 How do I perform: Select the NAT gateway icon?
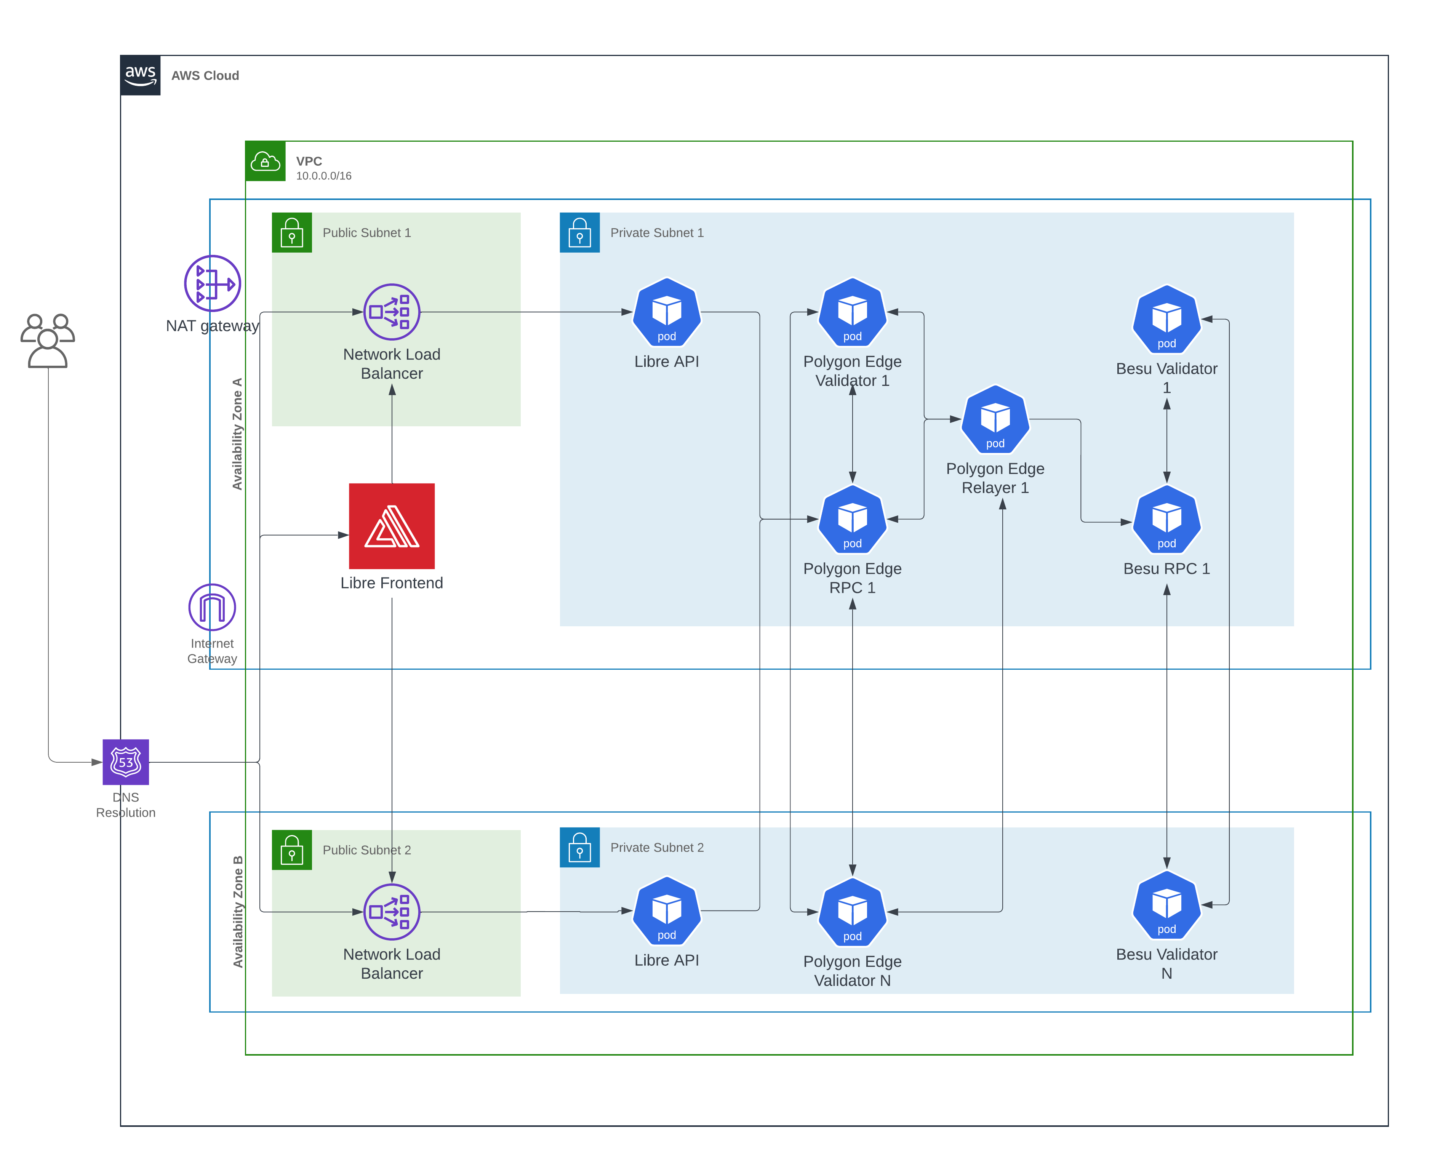point(213,284)
